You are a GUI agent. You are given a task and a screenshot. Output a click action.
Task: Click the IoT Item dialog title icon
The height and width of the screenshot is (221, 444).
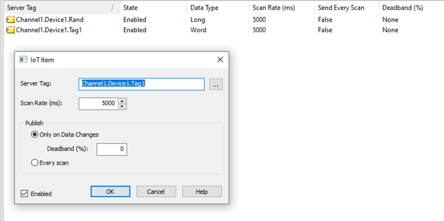[23, 59]
